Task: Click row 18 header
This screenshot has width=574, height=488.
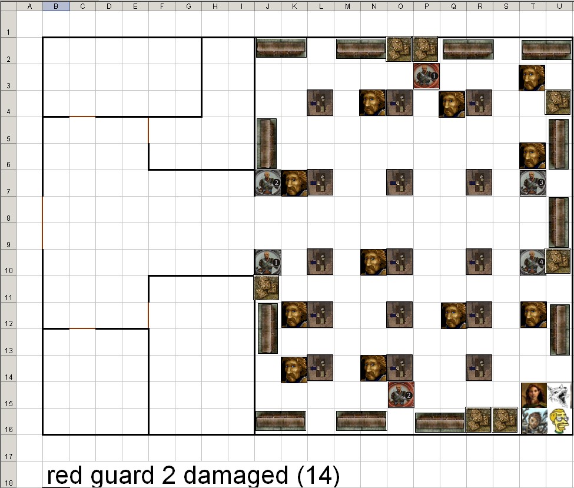Action: coord(8,474)
